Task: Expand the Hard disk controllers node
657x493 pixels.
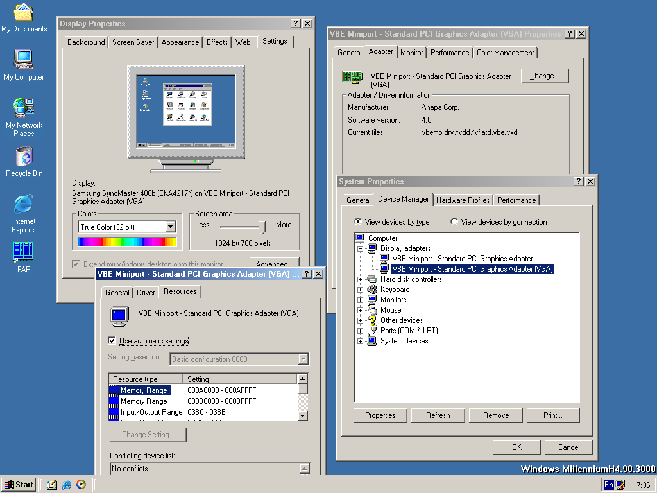Action: (x=360, y=279)
